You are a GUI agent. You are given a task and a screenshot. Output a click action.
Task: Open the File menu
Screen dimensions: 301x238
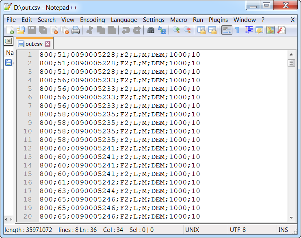[x=11, y=20]
